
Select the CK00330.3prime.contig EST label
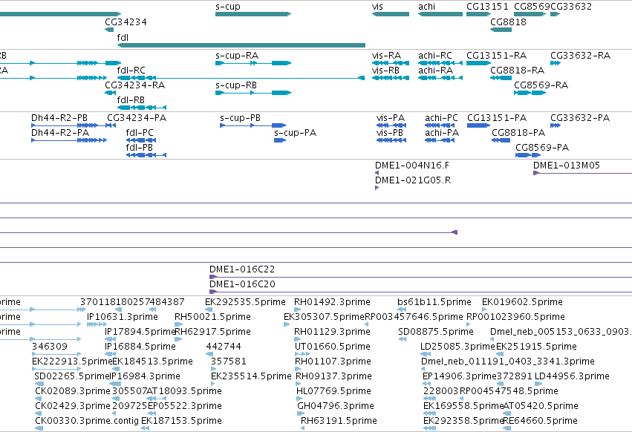point(87,421)
